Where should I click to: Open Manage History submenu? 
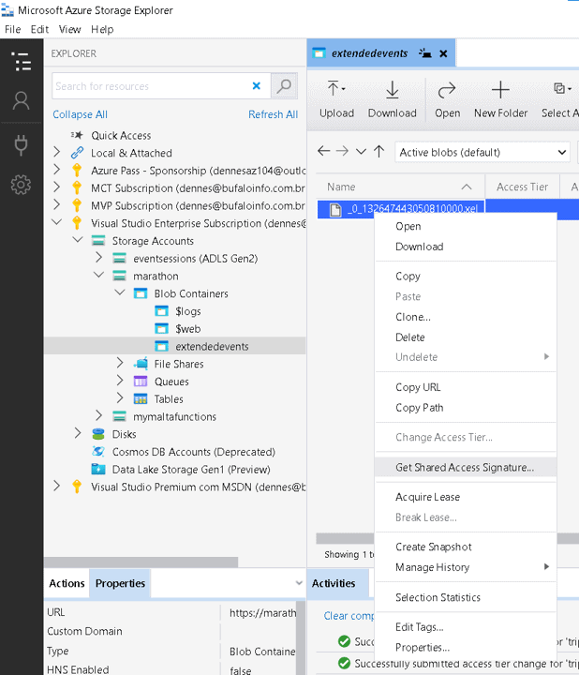pos(466,567)
